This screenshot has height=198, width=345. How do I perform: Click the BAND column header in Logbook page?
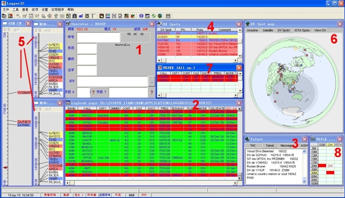[x=72, y=108]
